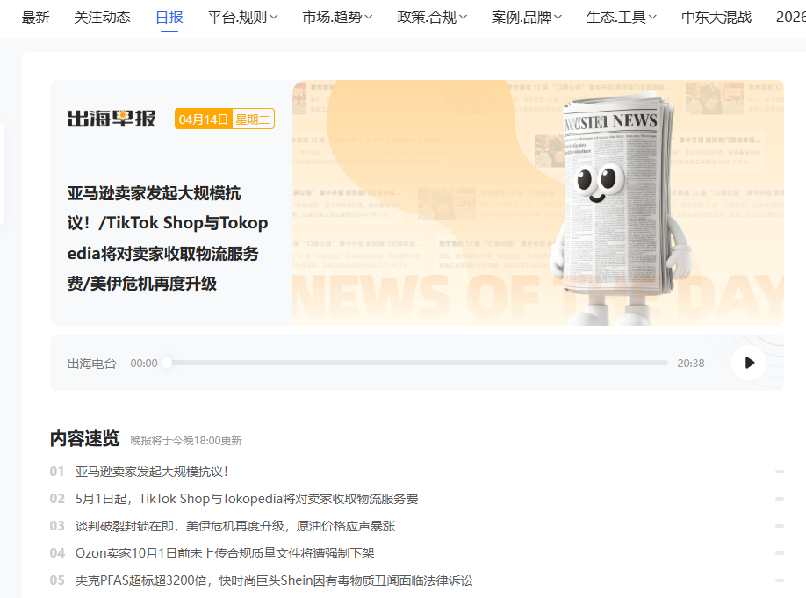Viewport: 806px width, 598px height.
Task: Expand the 平台.规则 dropdown menu
Action: coord(242,17)
